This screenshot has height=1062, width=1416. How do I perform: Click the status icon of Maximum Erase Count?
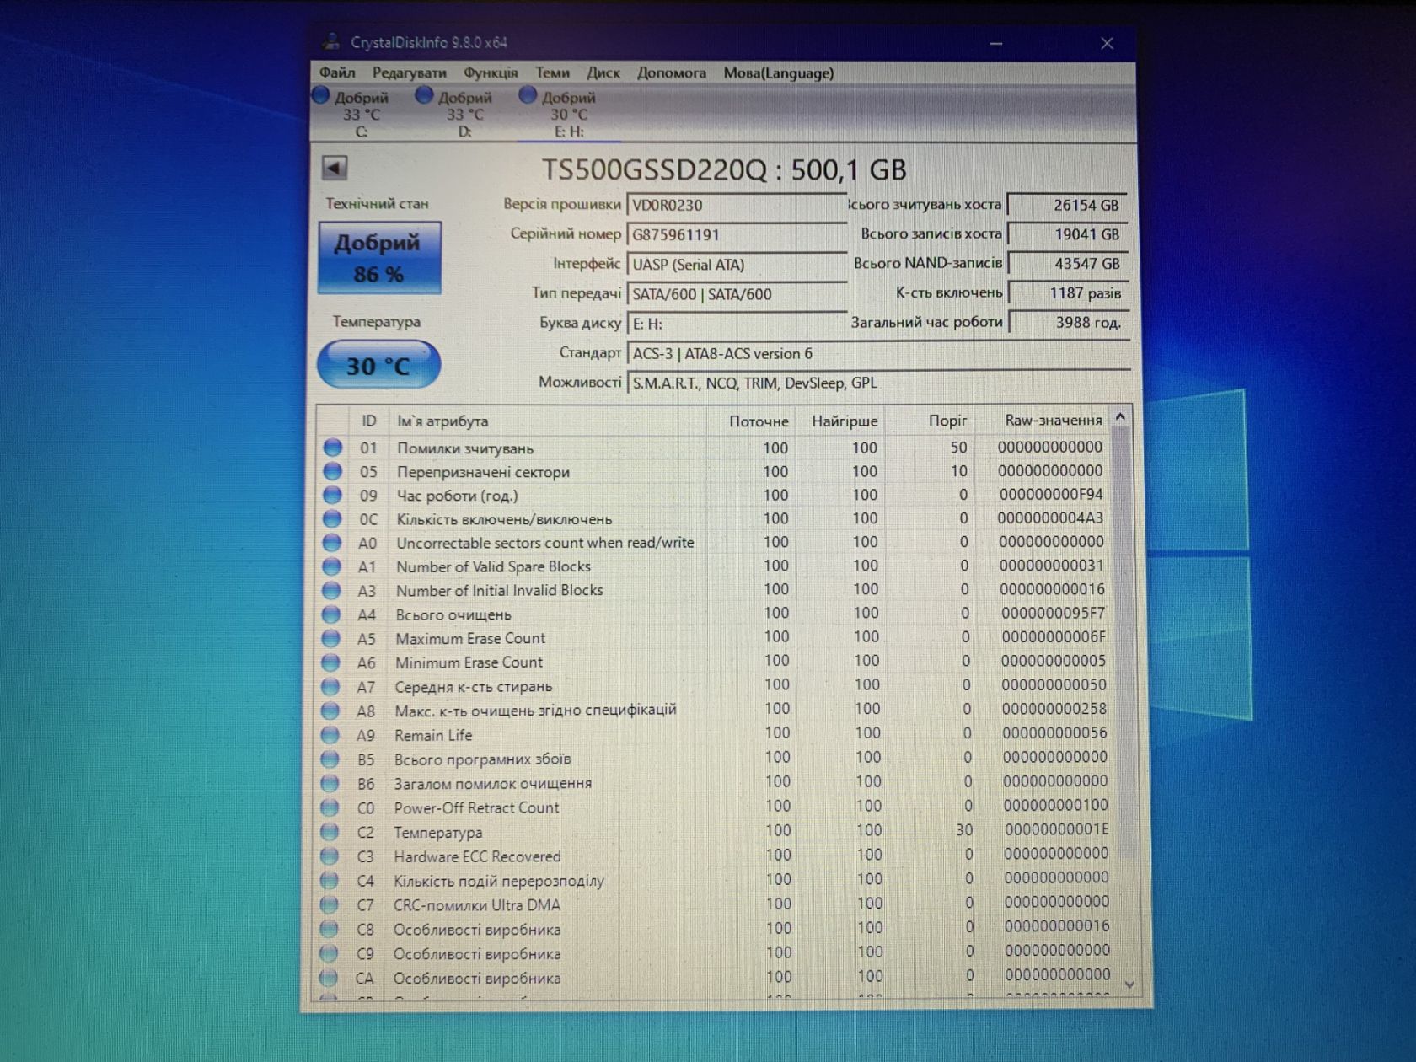(331, 638)
